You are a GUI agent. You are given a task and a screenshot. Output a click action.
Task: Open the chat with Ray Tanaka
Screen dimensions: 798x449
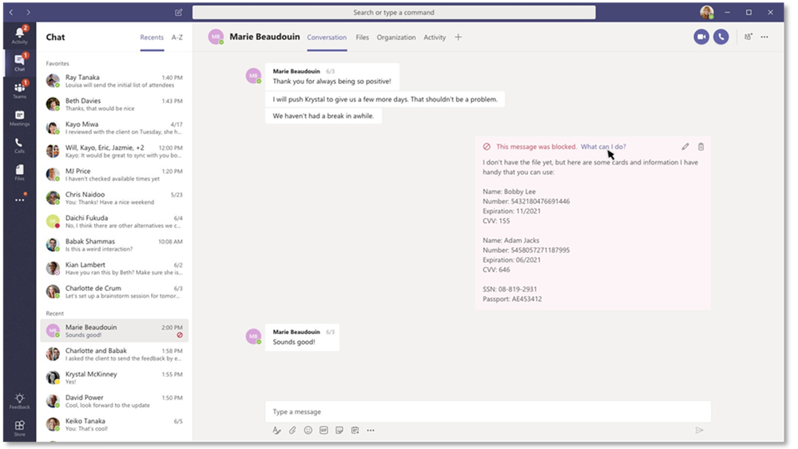click(x=114, y=81)
